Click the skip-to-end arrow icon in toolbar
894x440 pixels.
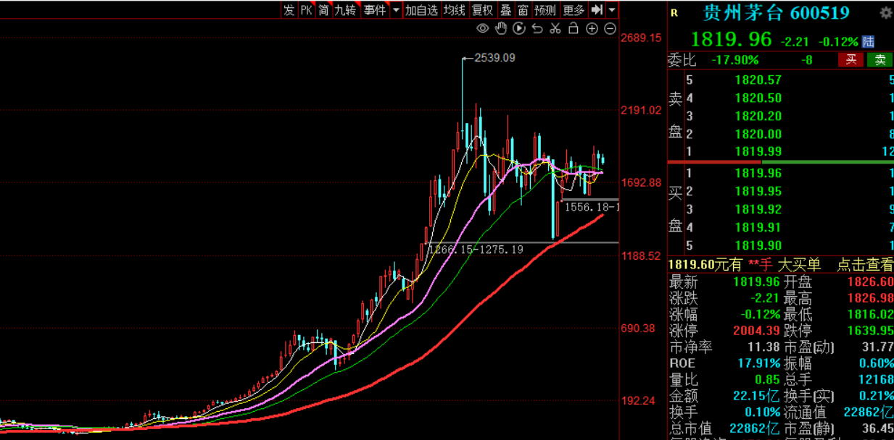[597, 9]
